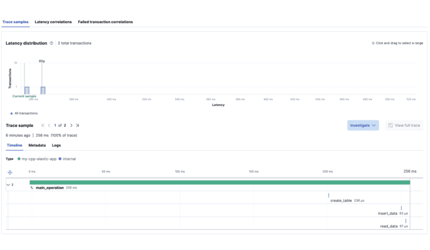Viewport: 430px width, 250px height.
Task: Click the collapse-all icon above the waterfall
Action: [x=10, y=172]
